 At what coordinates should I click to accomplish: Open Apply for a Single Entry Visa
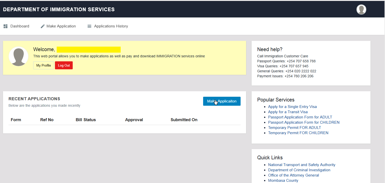[x=292, y=107]
